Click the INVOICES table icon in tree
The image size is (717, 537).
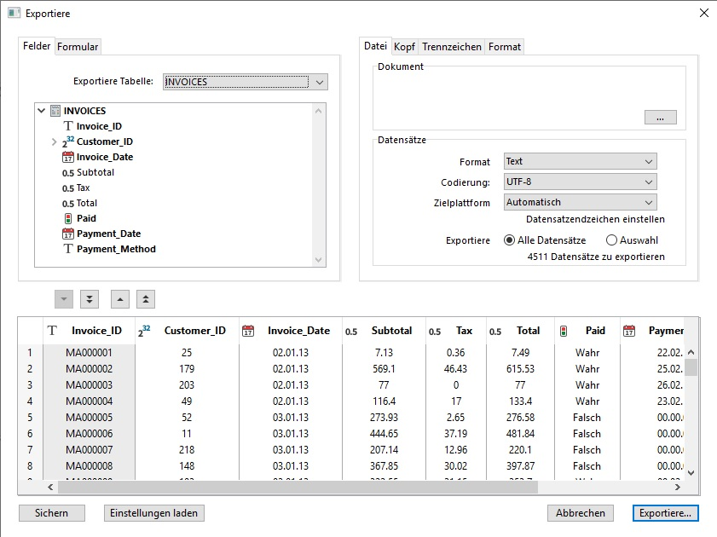click(x=55, y=111)
